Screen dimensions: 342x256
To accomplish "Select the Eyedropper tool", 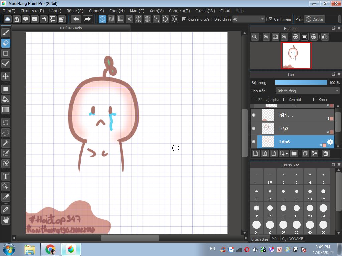I will (x=6, y=209).
